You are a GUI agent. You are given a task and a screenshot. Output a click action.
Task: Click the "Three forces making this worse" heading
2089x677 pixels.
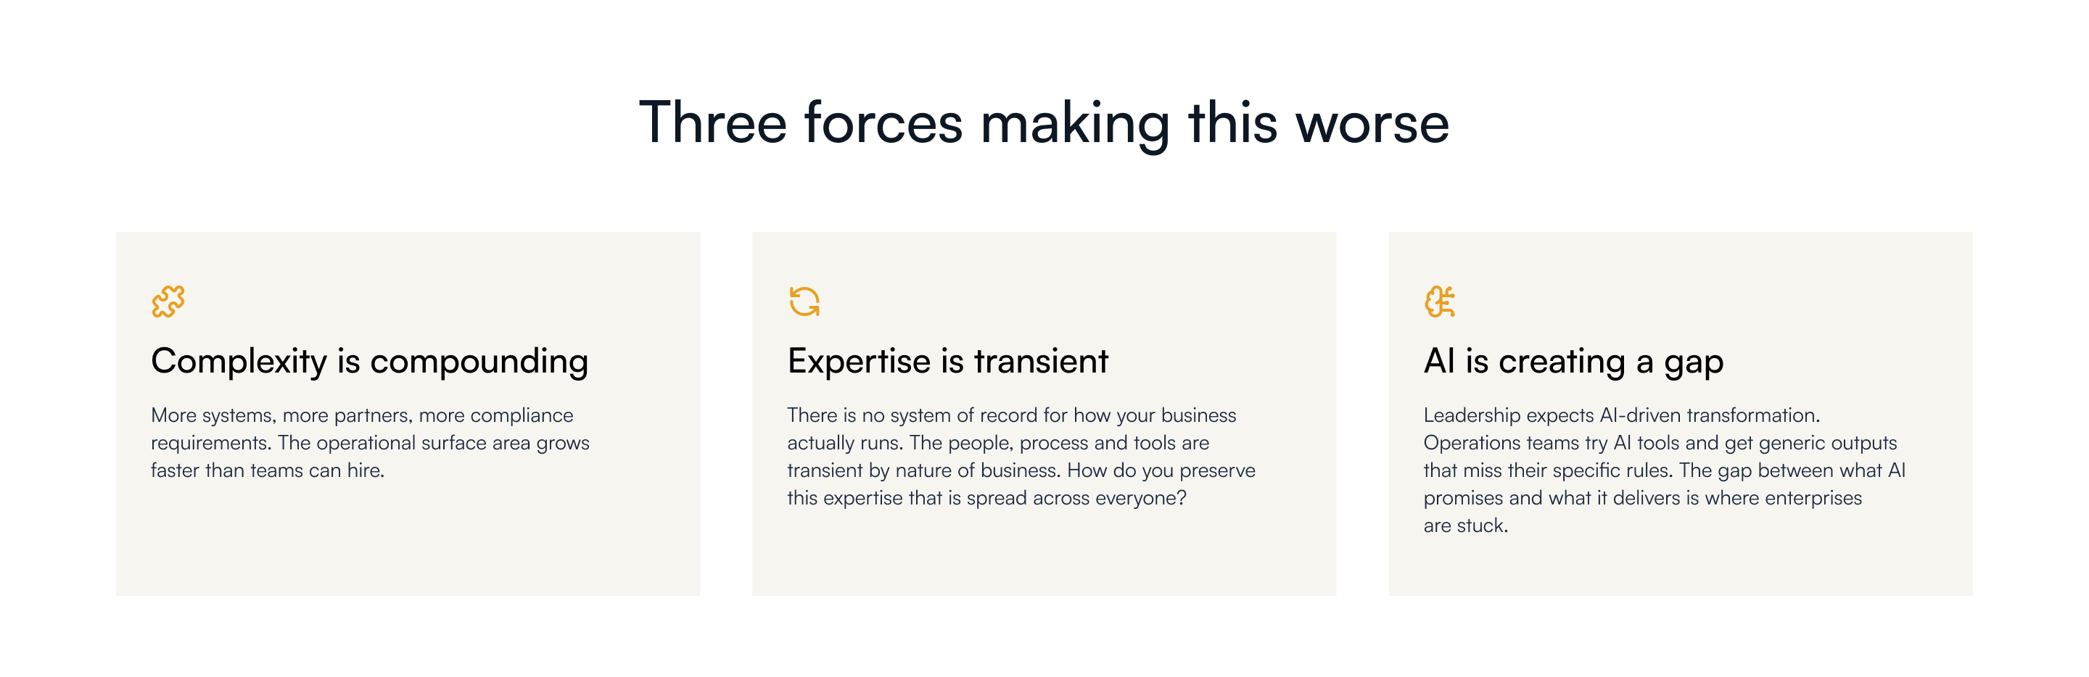(1044, 123)
